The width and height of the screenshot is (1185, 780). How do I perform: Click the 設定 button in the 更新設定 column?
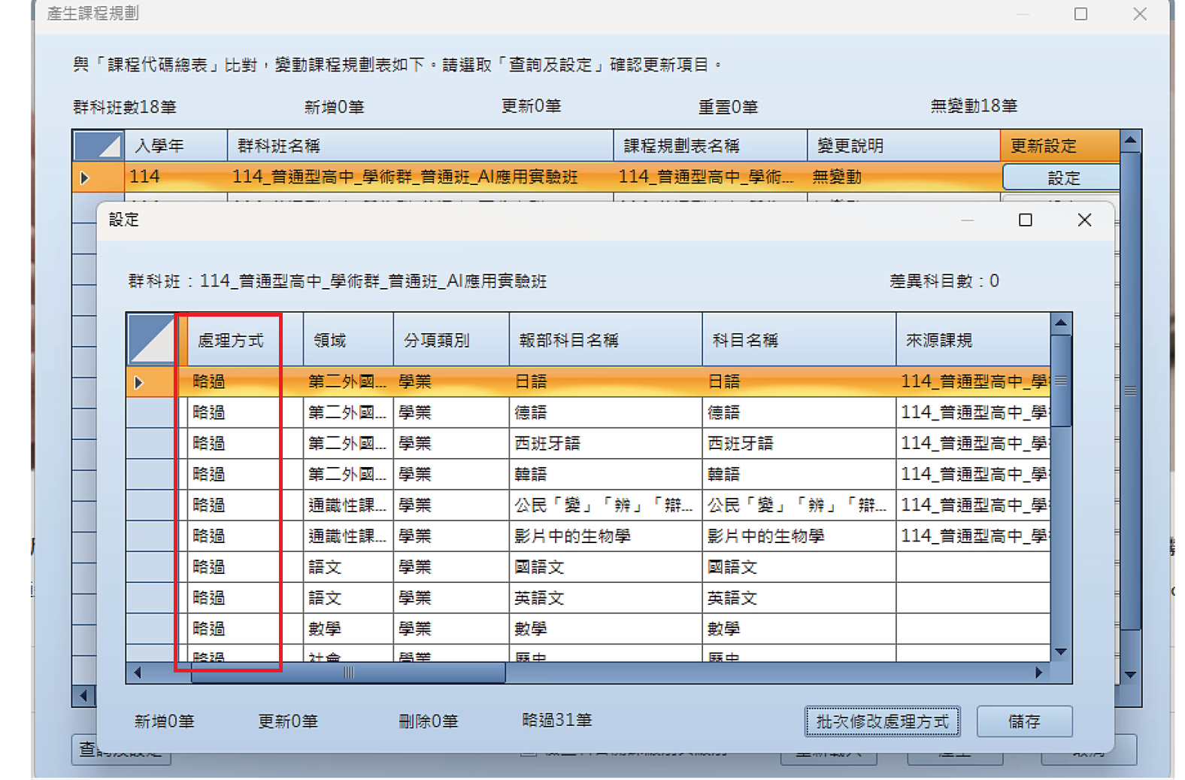[x=1062, y=178]
